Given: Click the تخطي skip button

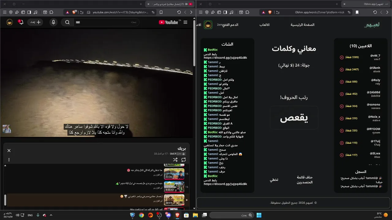Looking at the screenshot, I should click(x=274, y=180).
